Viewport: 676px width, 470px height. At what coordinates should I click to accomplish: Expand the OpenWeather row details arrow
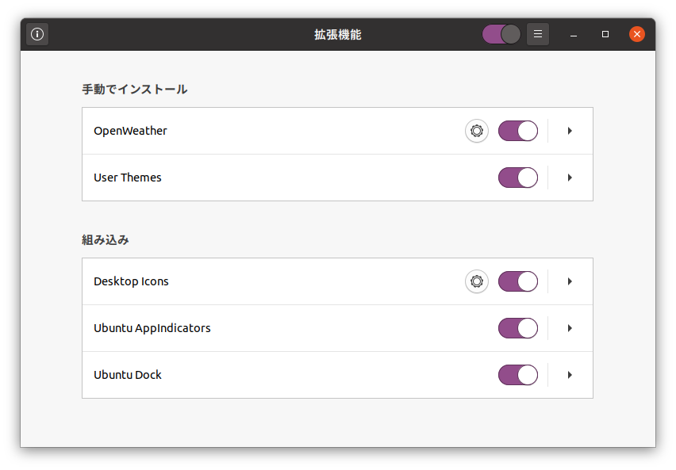coord(570,131)
